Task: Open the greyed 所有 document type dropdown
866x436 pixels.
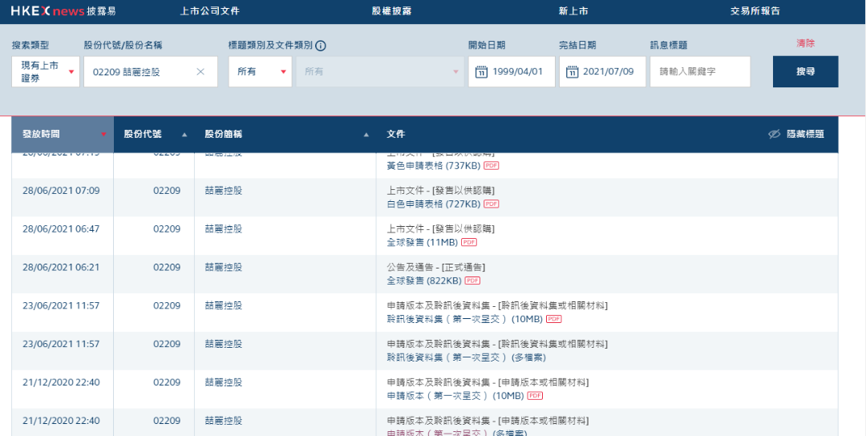Action: 380,72
